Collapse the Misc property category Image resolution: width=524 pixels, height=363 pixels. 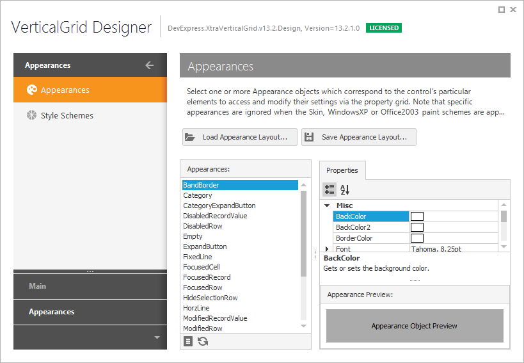tap(327, 206)
